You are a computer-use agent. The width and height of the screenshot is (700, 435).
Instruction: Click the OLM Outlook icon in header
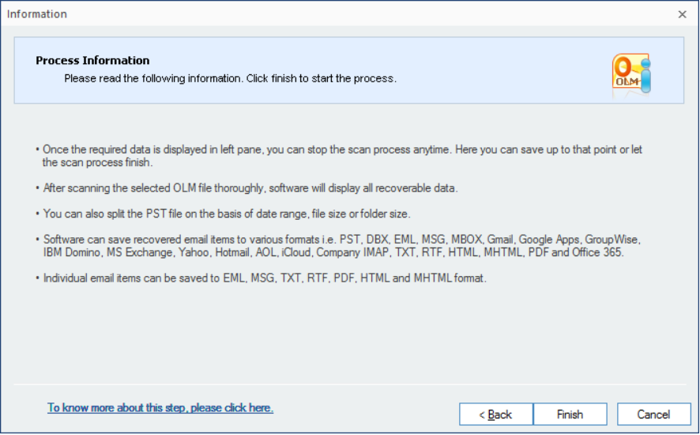point(632,74)
